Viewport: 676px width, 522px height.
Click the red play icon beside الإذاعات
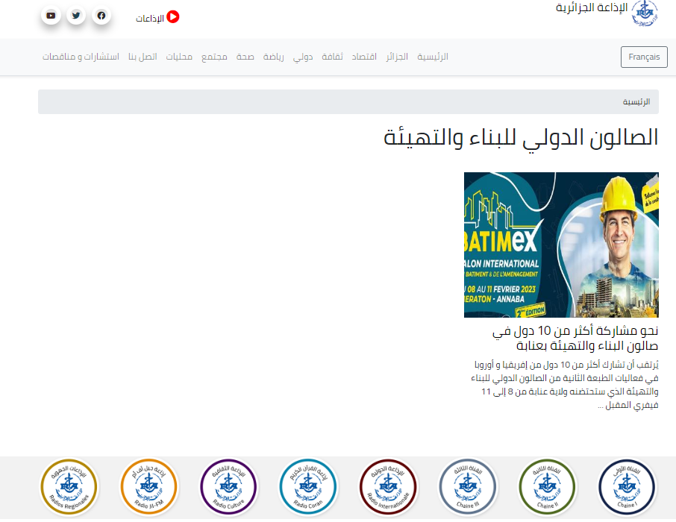173,17
